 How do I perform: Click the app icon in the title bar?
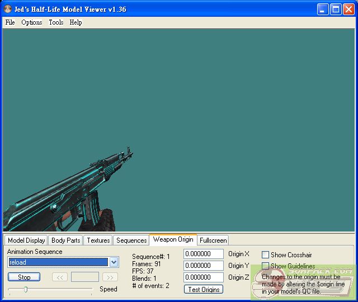pyautogui.click(x=8, y=9)
